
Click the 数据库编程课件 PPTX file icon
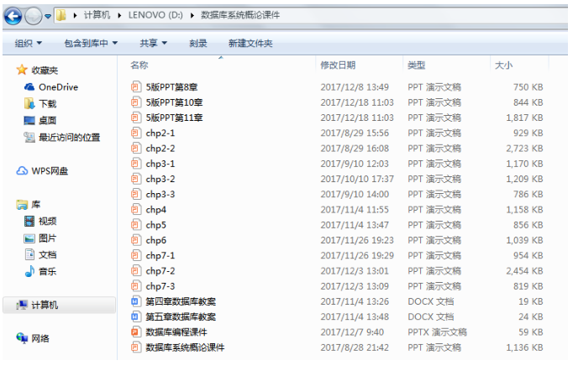(137, 332)
